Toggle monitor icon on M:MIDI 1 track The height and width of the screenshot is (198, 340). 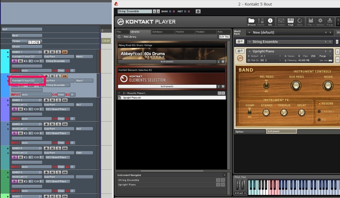[65, 52]
